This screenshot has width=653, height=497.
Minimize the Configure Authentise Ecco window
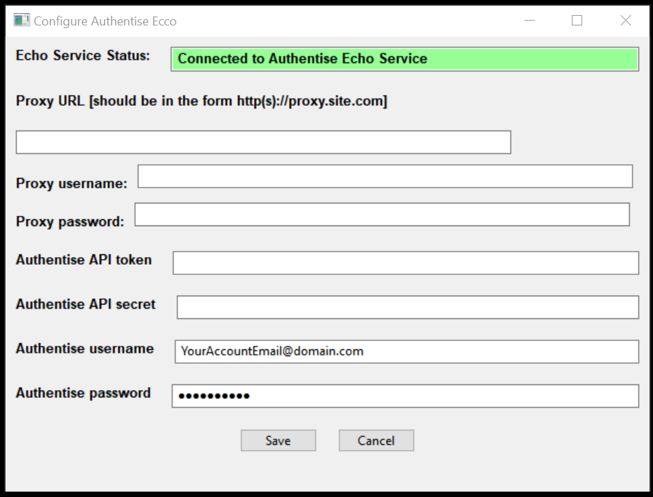(530, 21)
